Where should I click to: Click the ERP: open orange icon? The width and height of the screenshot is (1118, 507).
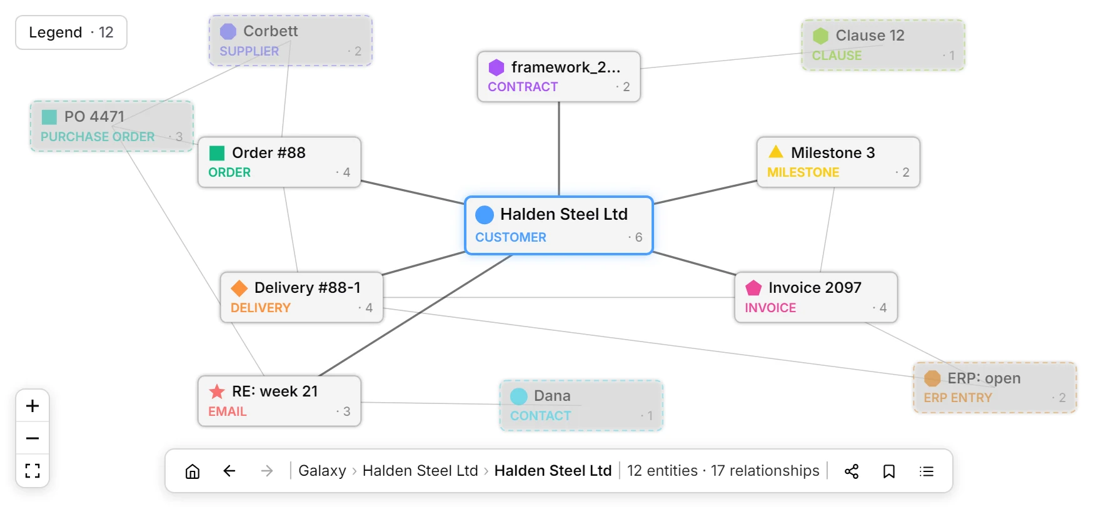click(x=932, y=378)
